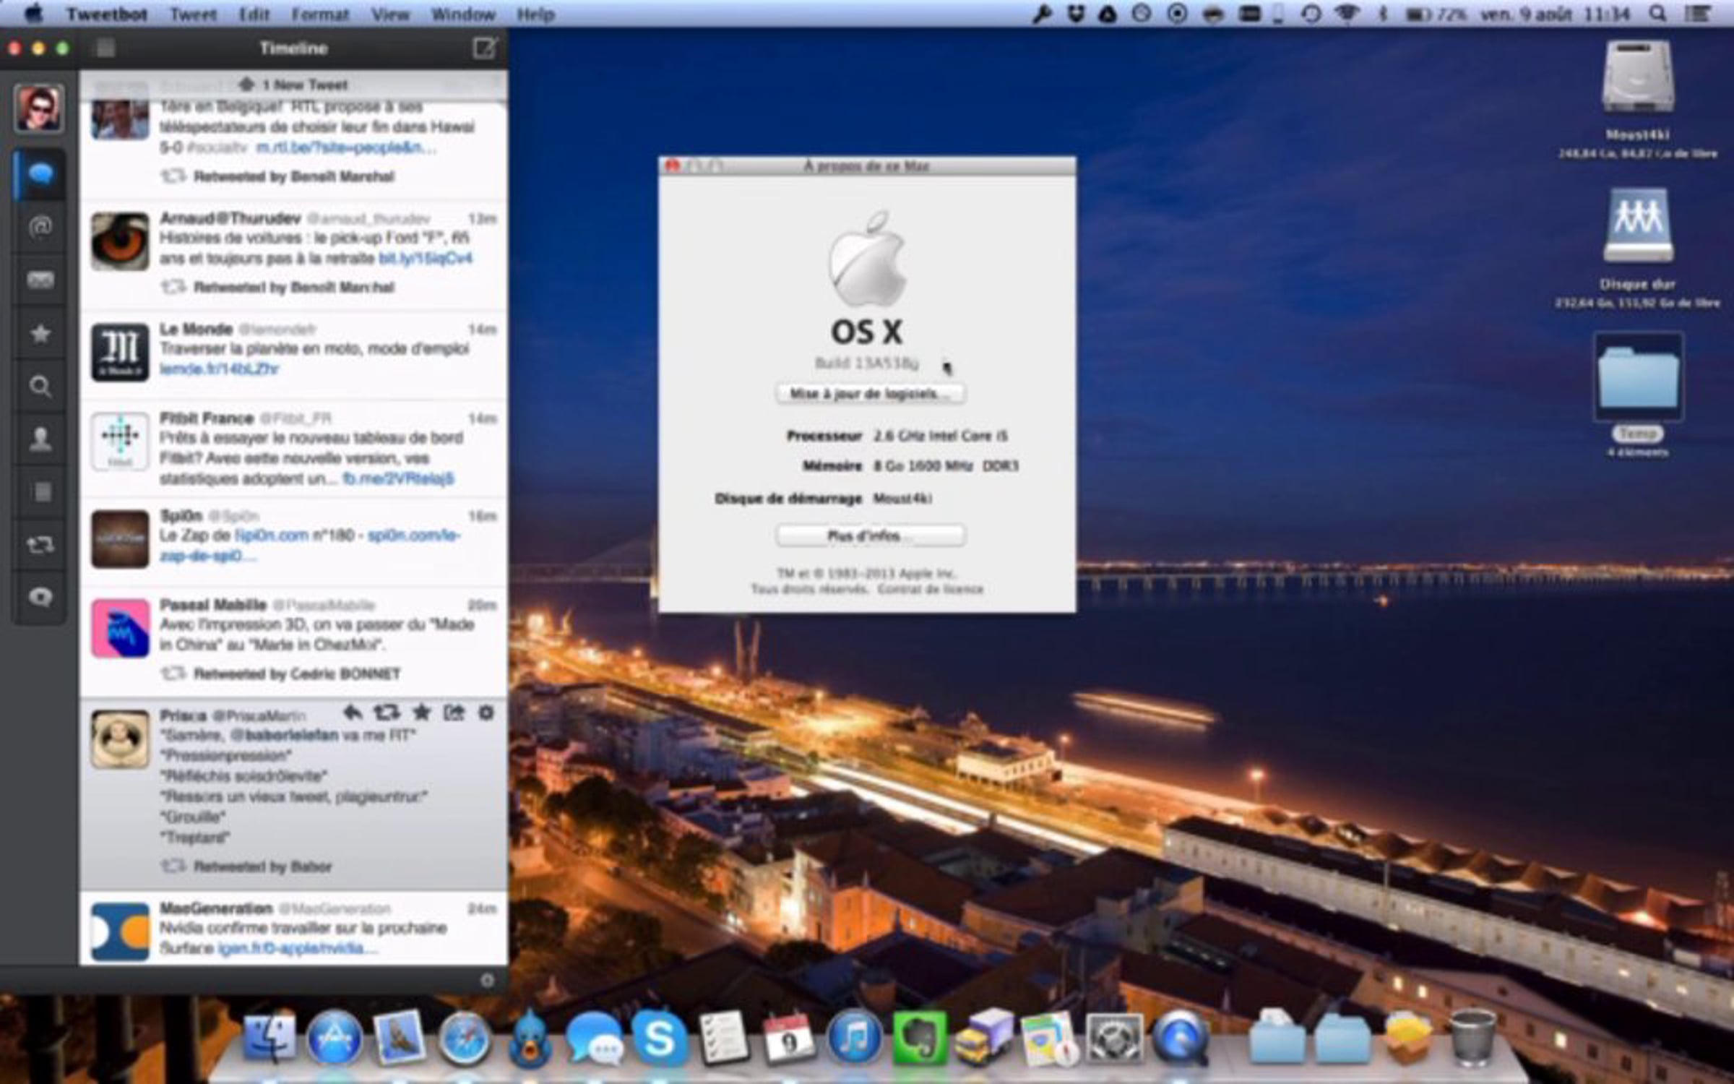Open Skype from the Dock
This screenshot has height=1084, width=1734.
click(659, 1038)
